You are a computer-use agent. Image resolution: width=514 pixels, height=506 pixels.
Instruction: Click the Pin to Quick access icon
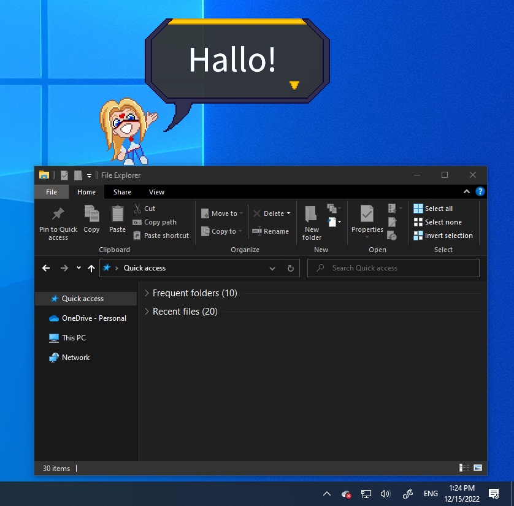[58, 214]
